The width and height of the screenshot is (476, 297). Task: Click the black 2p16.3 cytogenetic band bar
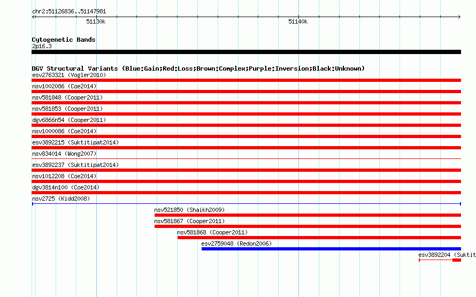[246, 52]
